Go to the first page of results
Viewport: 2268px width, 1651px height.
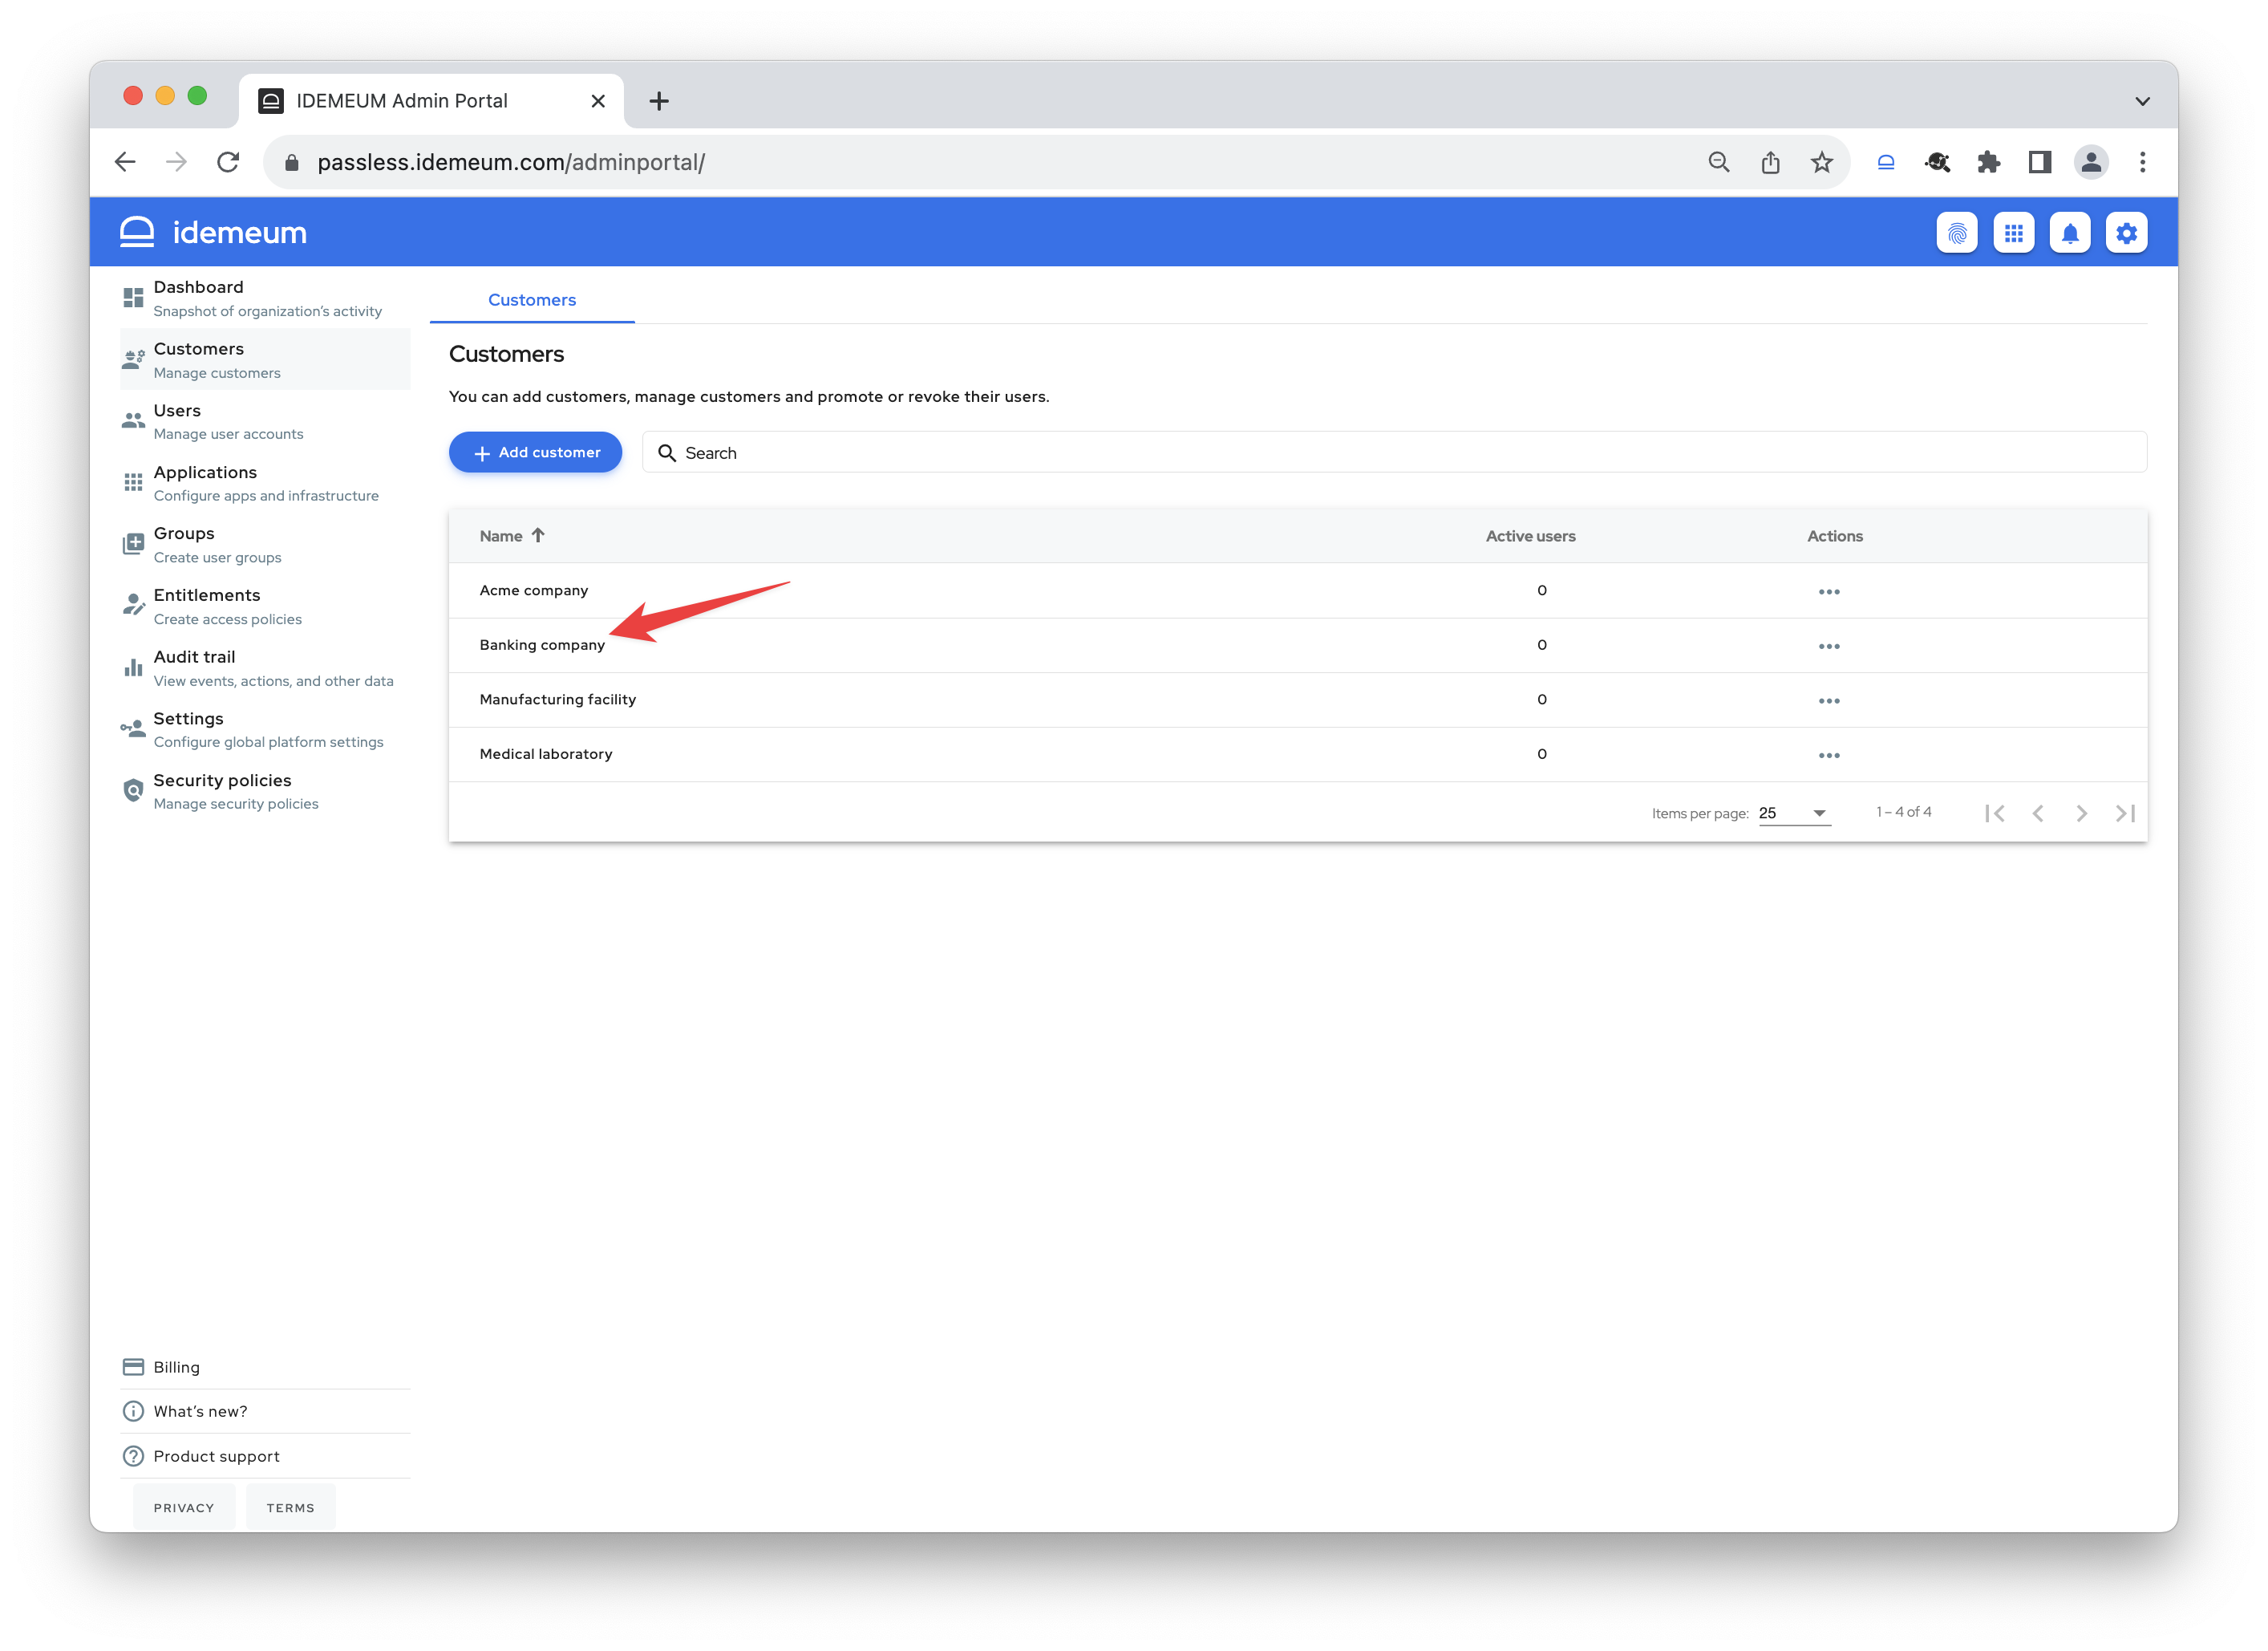pyautogui.click(x=1995, y=813)
